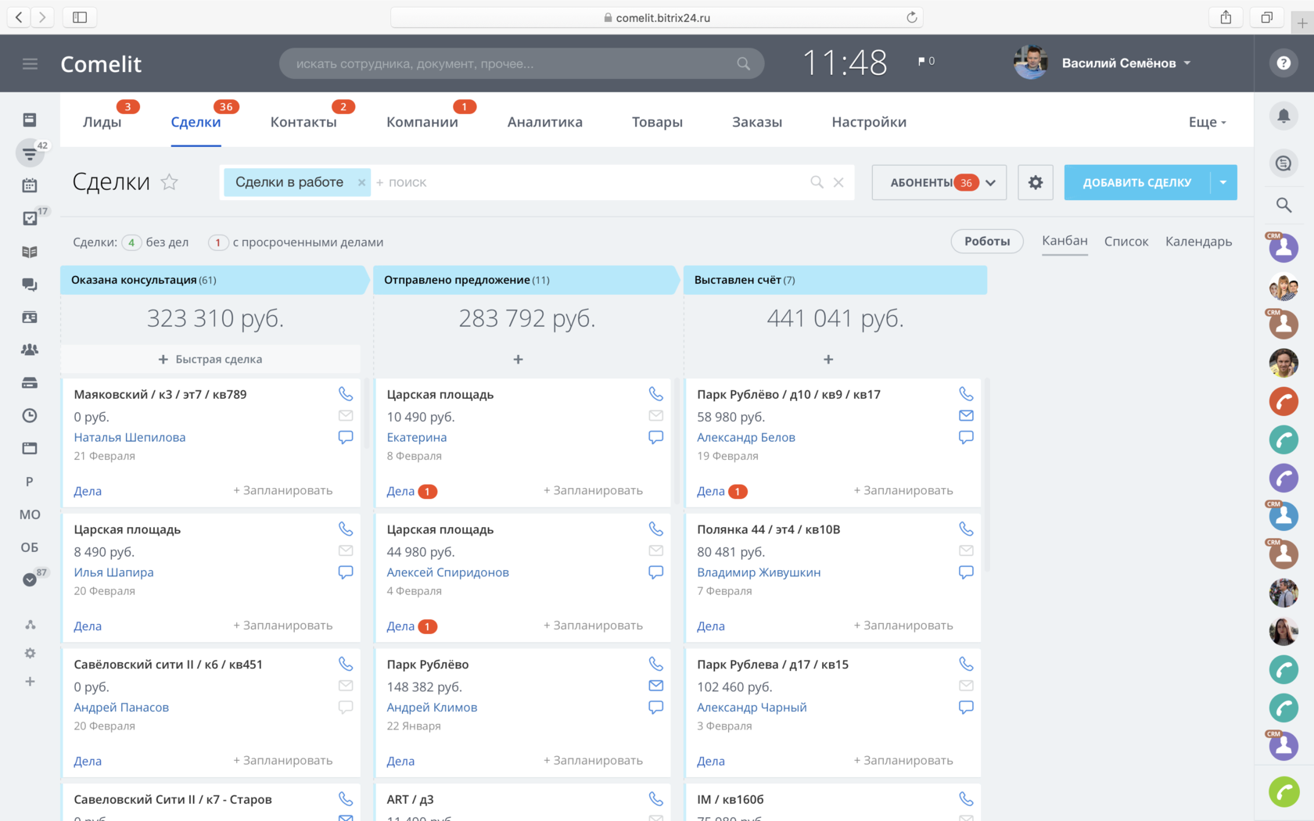Viewport: 1314px width, 821px height.
Task: Open the Настройки tab
Action: point(869,122)
